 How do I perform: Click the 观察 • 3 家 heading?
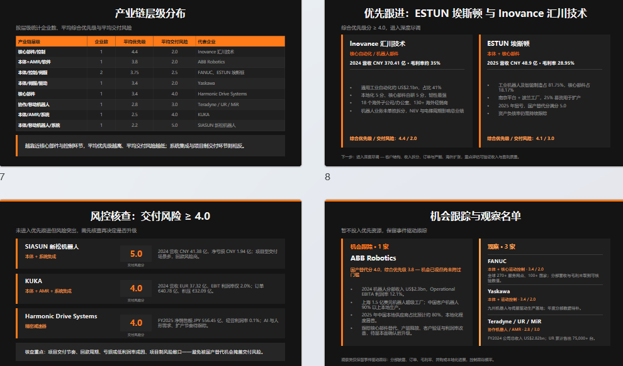pos(502,247)
